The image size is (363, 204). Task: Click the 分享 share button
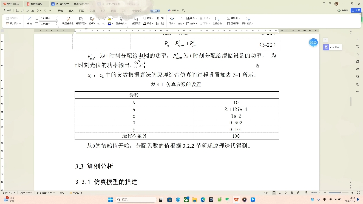(x=355, y=10)
